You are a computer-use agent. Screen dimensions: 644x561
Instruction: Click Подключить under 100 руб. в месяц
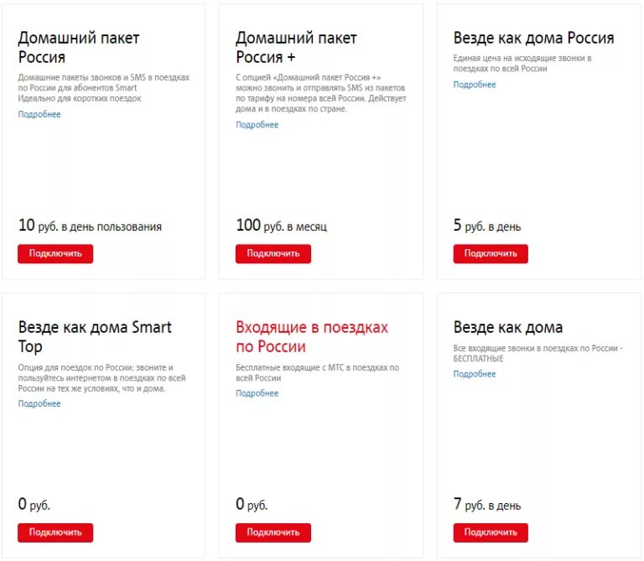(x=273, y=253)
